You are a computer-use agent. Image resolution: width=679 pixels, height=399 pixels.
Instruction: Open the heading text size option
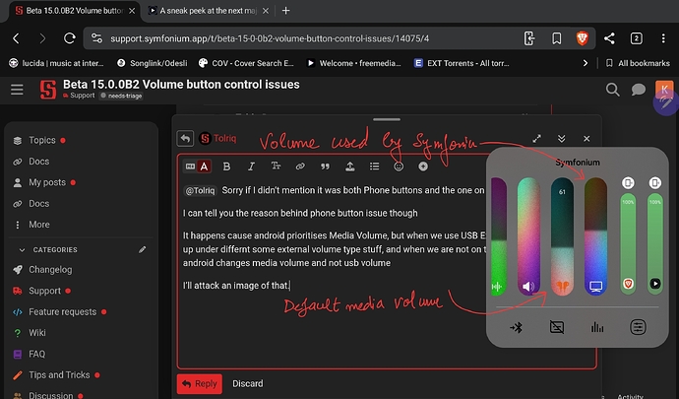tap(276, 166)
